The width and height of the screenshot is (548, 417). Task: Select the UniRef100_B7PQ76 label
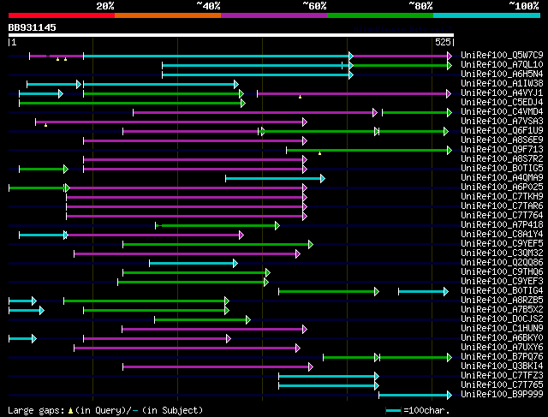(502, 357)
